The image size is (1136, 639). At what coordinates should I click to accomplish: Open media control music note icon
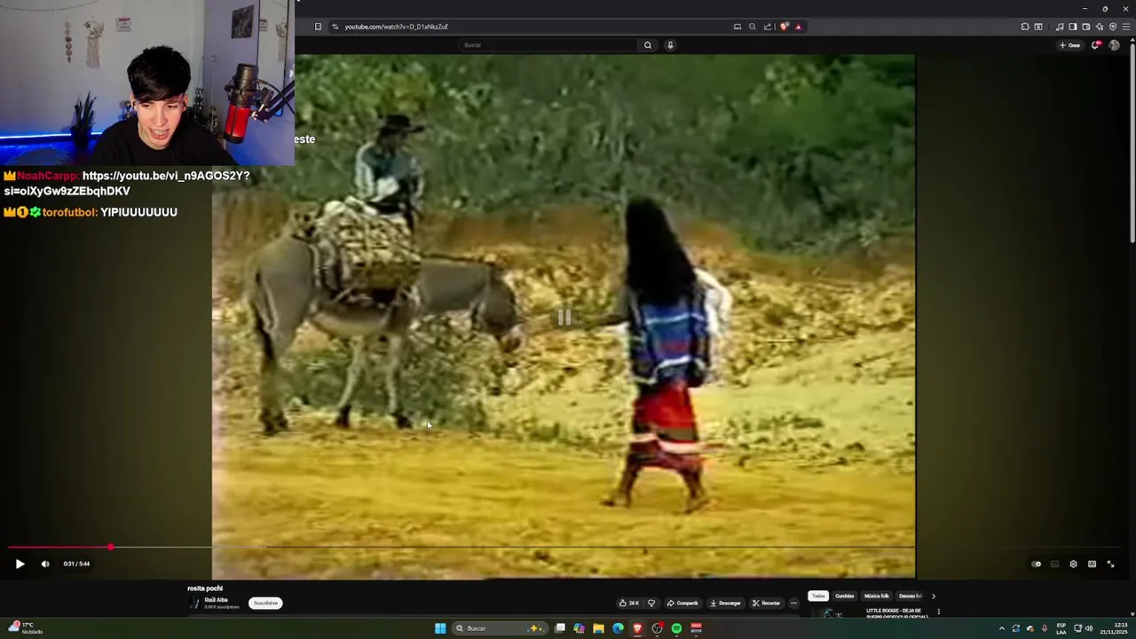point(1059,27)
